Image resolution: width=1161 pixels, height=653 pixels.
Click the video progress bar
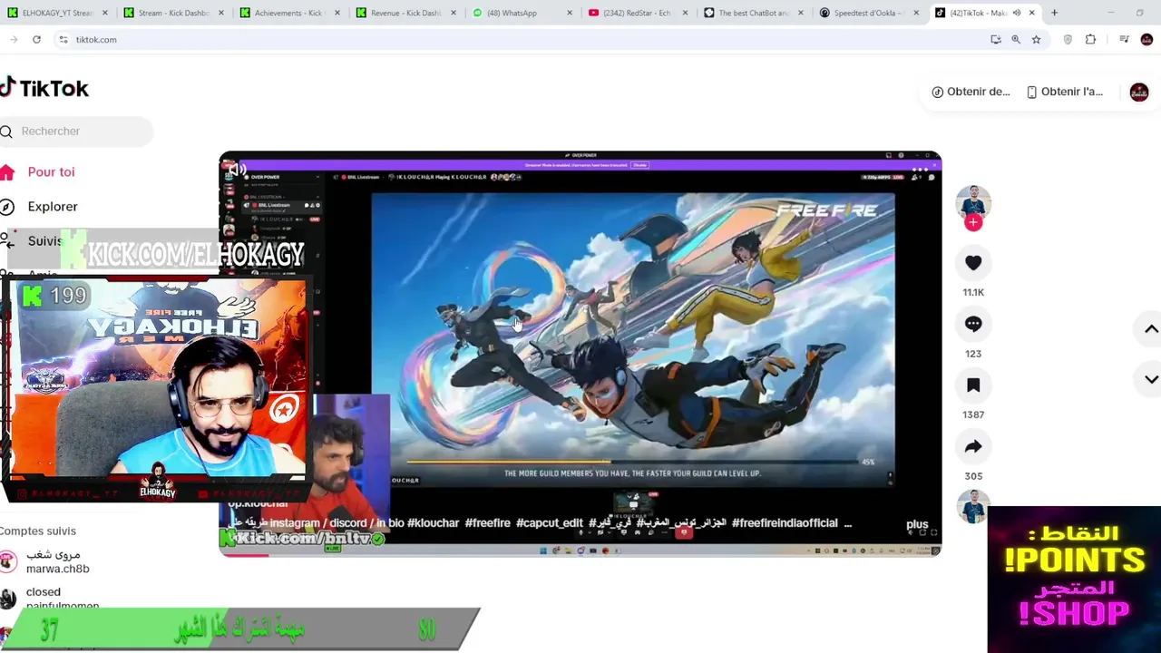pos(580,554)
